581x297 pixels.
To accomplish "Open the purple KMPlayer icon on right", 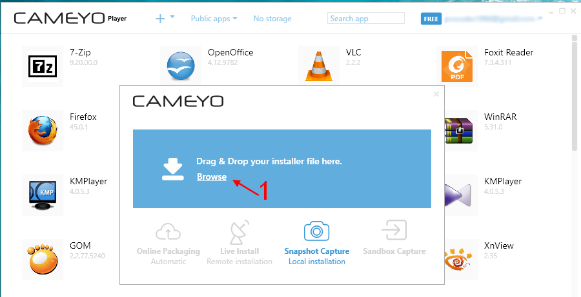I will tap(459, 195).
